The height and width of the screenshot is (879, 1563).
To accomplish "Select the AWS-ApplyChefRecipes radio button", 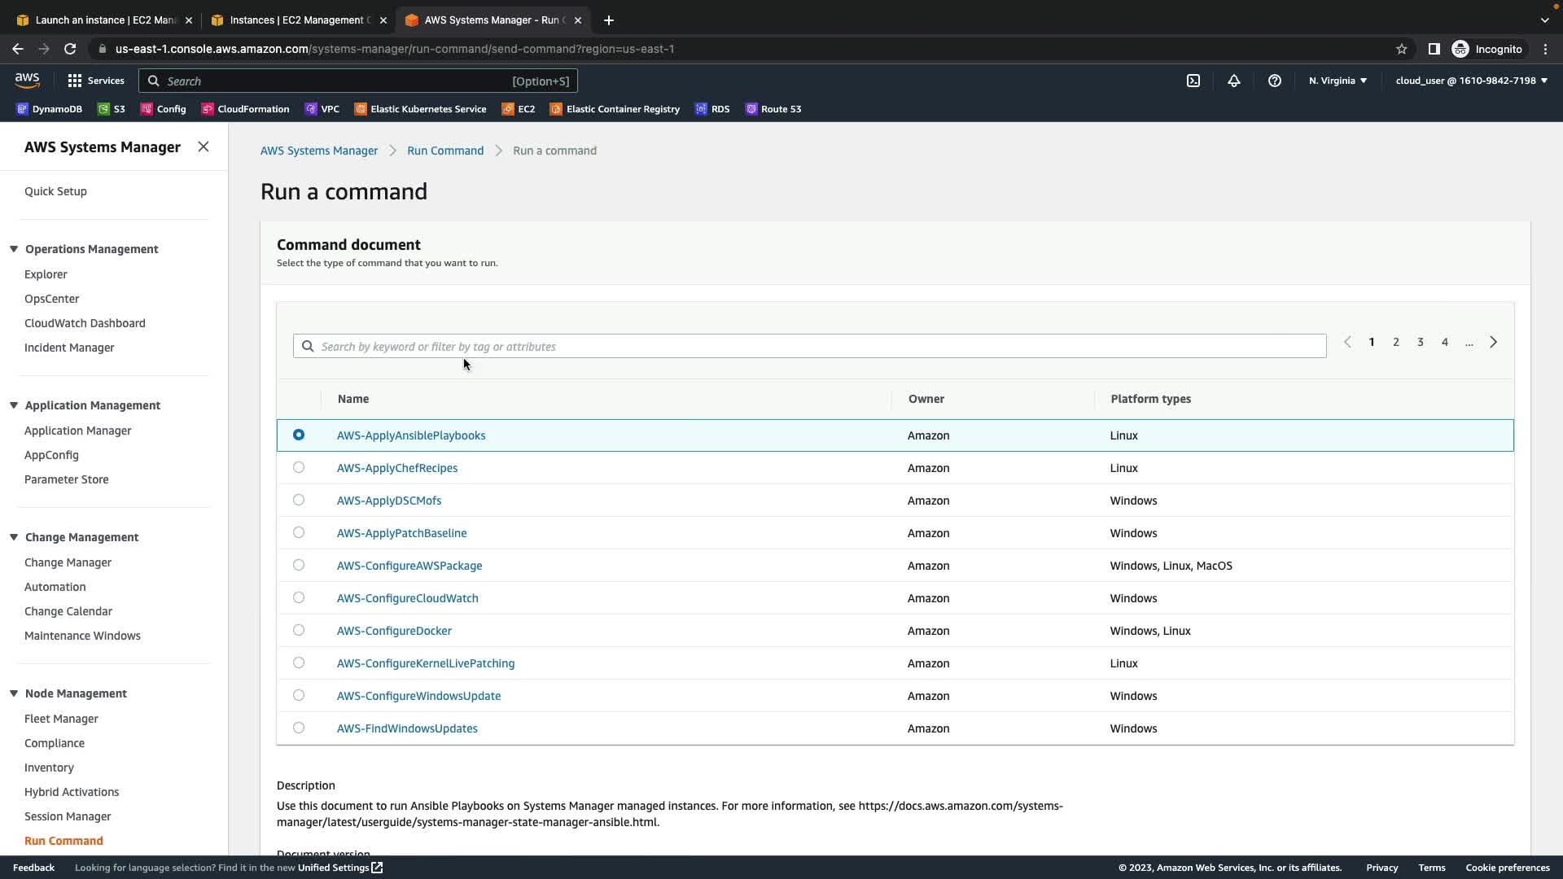I will 299,467.
